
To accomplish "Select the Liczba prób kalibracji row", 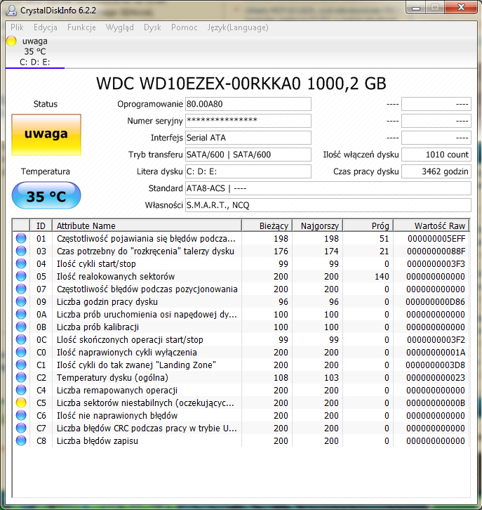I will (x=241, y=327).
